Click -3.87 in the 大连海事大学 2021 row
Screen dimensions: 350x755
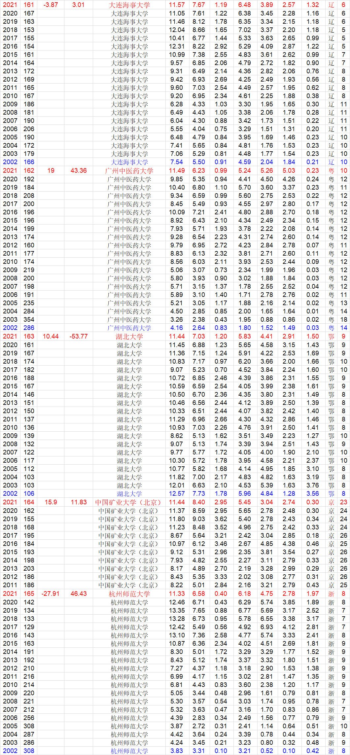[51, 5]
